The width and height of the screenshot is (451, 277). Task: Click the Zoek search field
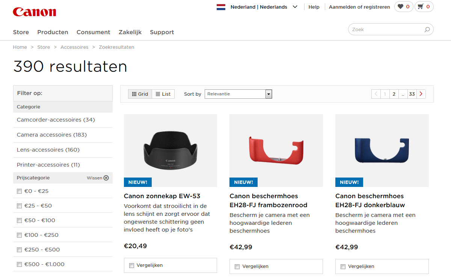(386, 30)
